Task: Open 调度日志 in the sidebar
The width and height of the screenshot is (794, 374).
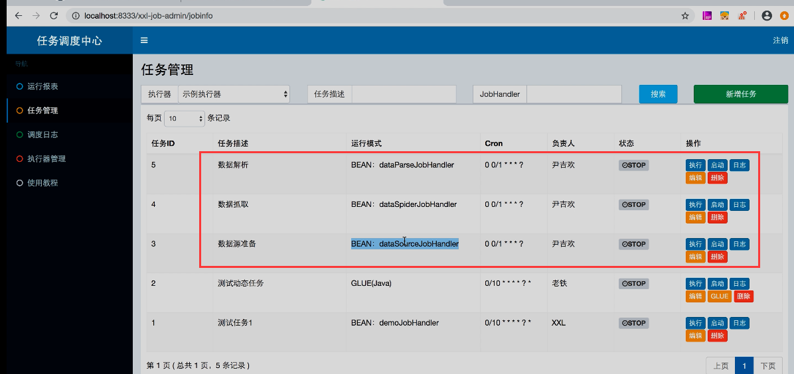Action: (x=42, y=135)
